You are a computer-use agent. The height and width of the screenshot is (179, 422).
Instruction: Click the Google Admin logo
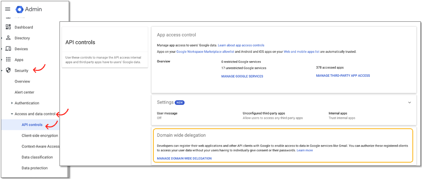[29, 9]
